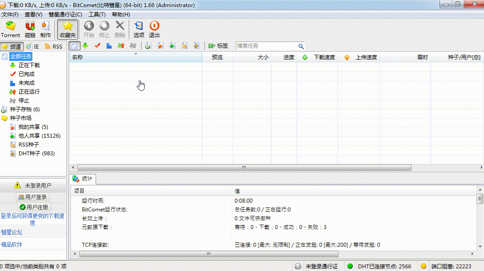Viewport: 484px width, 271px height.
Task: Select 停止 in the sidebar tree
Action: coord(24,101)
